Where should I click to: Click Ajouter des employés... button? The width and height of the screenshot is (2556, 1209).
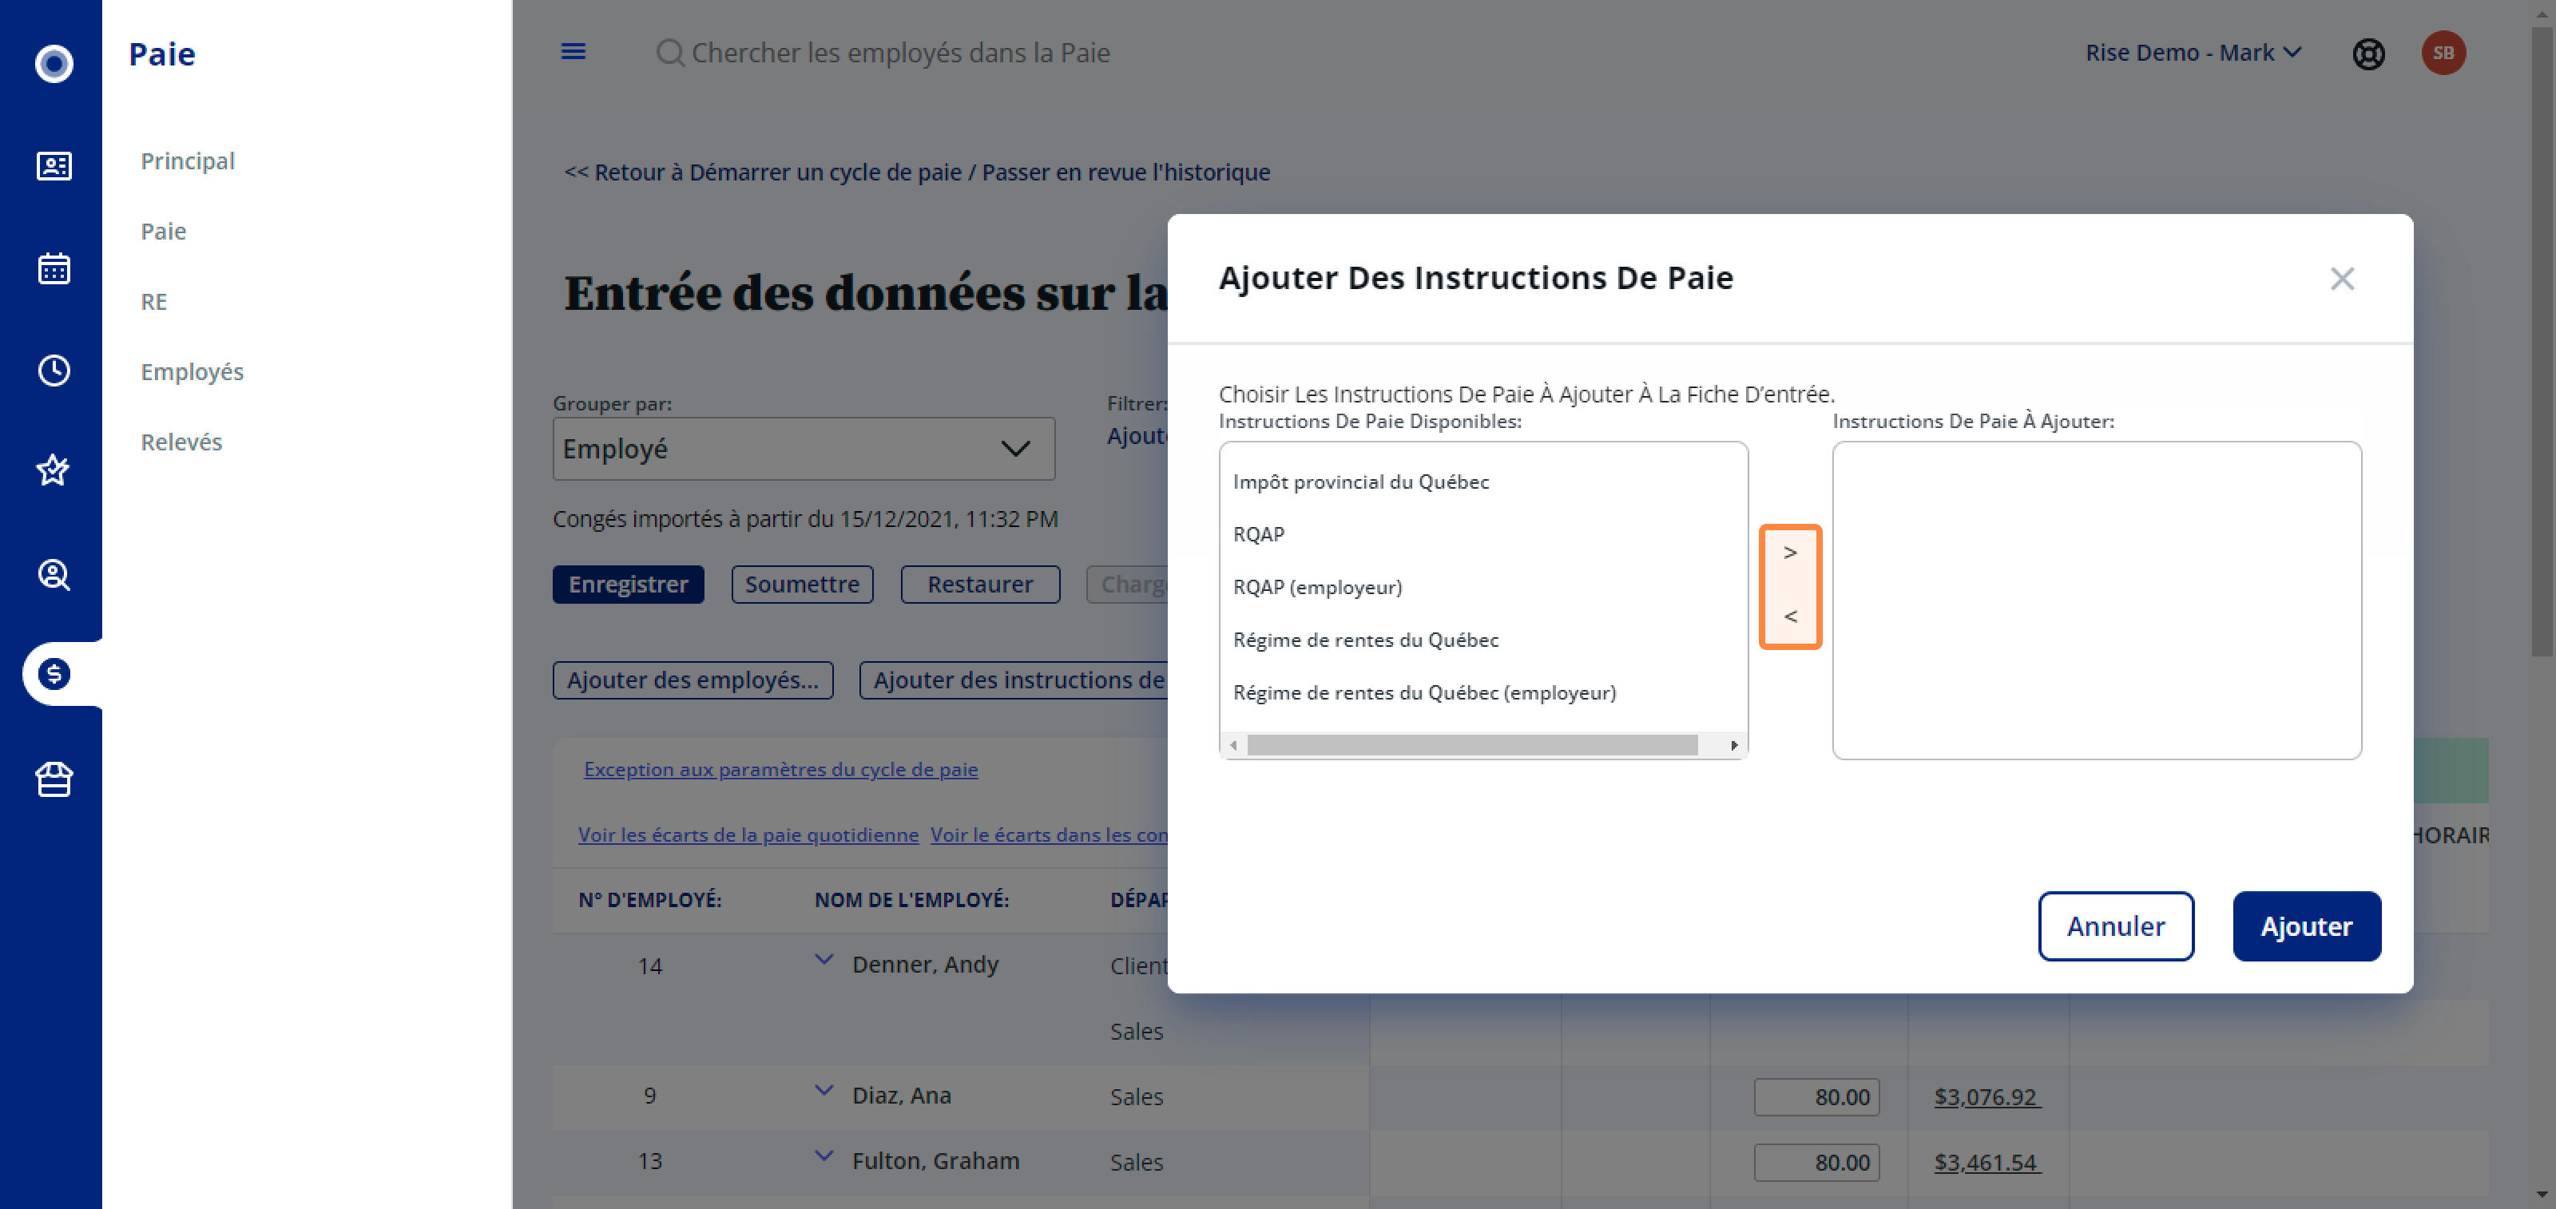pyautogui.click(x=693, y=680)
